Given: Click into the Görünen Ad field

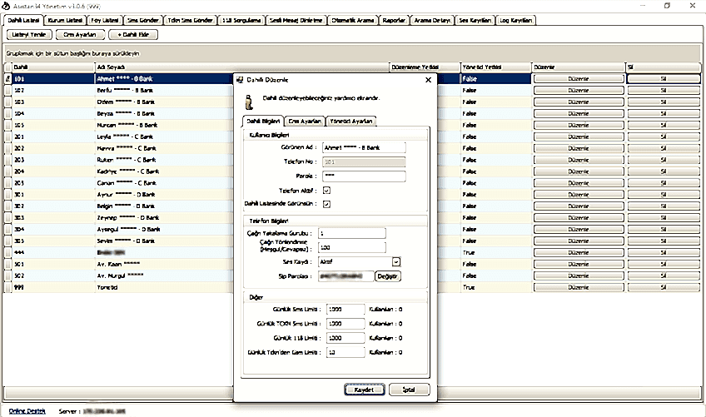Looking at the screenshot, I should (x=363, y=147).
